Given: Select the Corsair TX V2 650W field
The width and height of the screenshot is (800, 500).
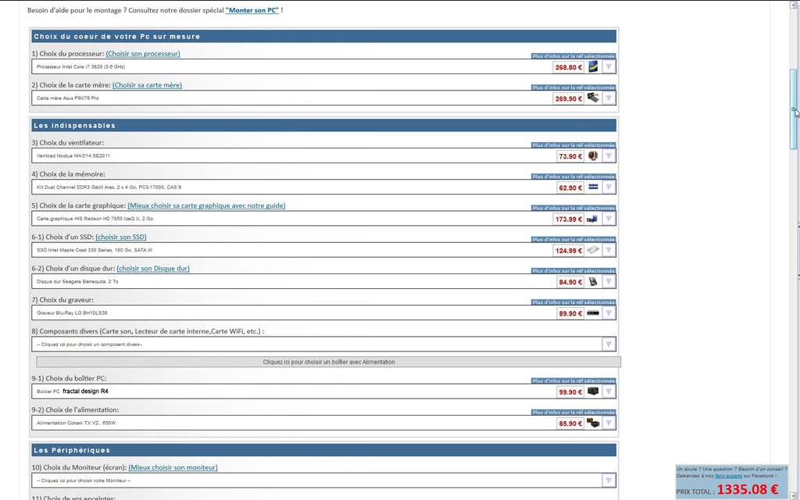Looking at the screenshot, I should pos(323,423).
